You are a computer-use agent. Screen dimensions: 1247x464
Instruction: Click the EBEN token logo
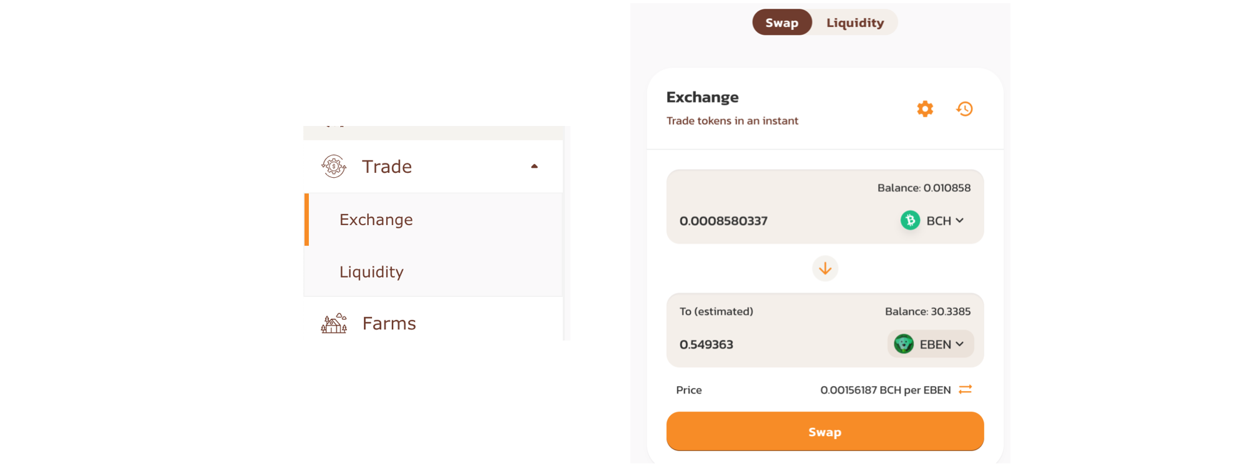pyautogui.click(x=904, y=344)
